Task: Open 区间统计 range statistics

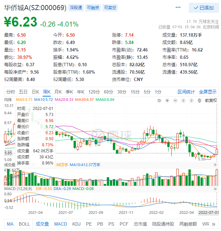Action: coord(186,92)
